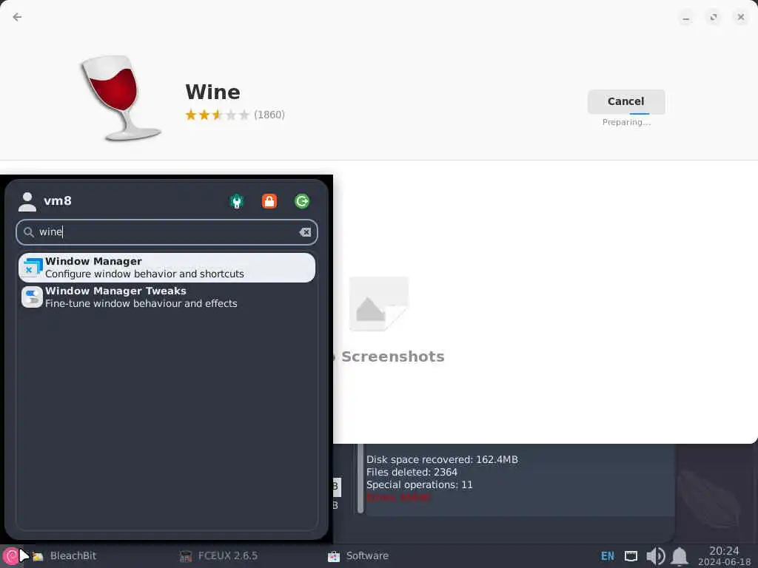
Task: Switch to the Software taskbar entry
Action: tap(358, 556)
